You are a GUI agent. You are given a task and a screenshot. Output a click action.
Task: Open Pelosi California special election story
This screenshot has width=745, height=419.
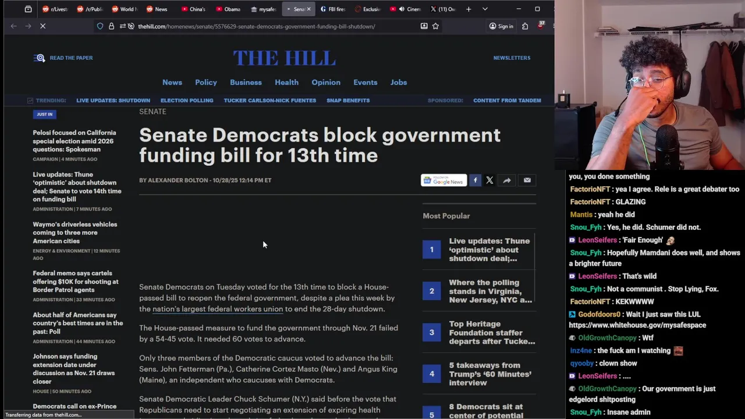tap(74, 141)
